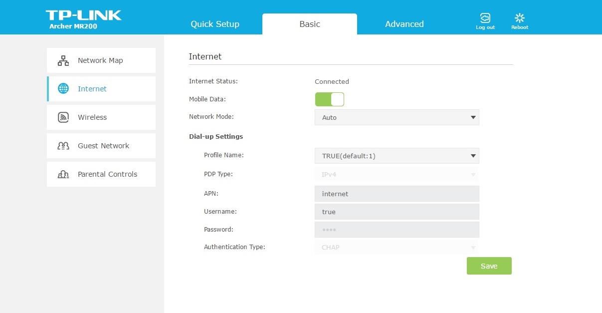Click the Username text field

(x=397, y=212)
